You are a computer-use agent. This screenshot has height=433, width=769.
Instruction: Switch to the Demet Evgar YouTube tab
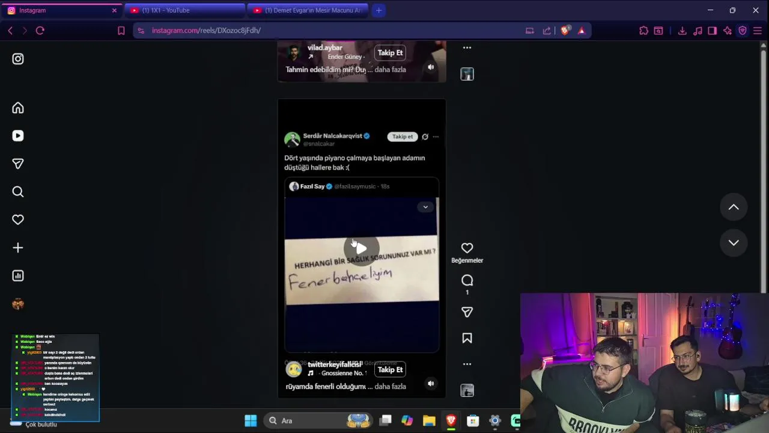[x=309, y=10]
